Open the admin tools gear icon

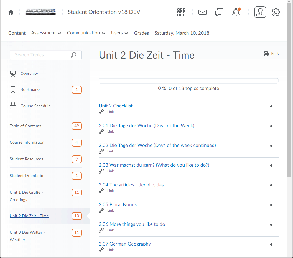[x=276, y=12]
